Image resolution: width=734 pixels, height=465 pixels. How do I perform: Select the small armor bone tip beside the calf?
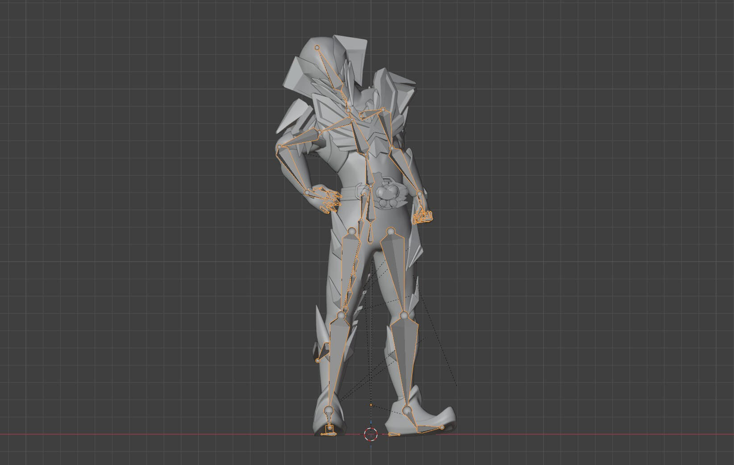point(317,360)
